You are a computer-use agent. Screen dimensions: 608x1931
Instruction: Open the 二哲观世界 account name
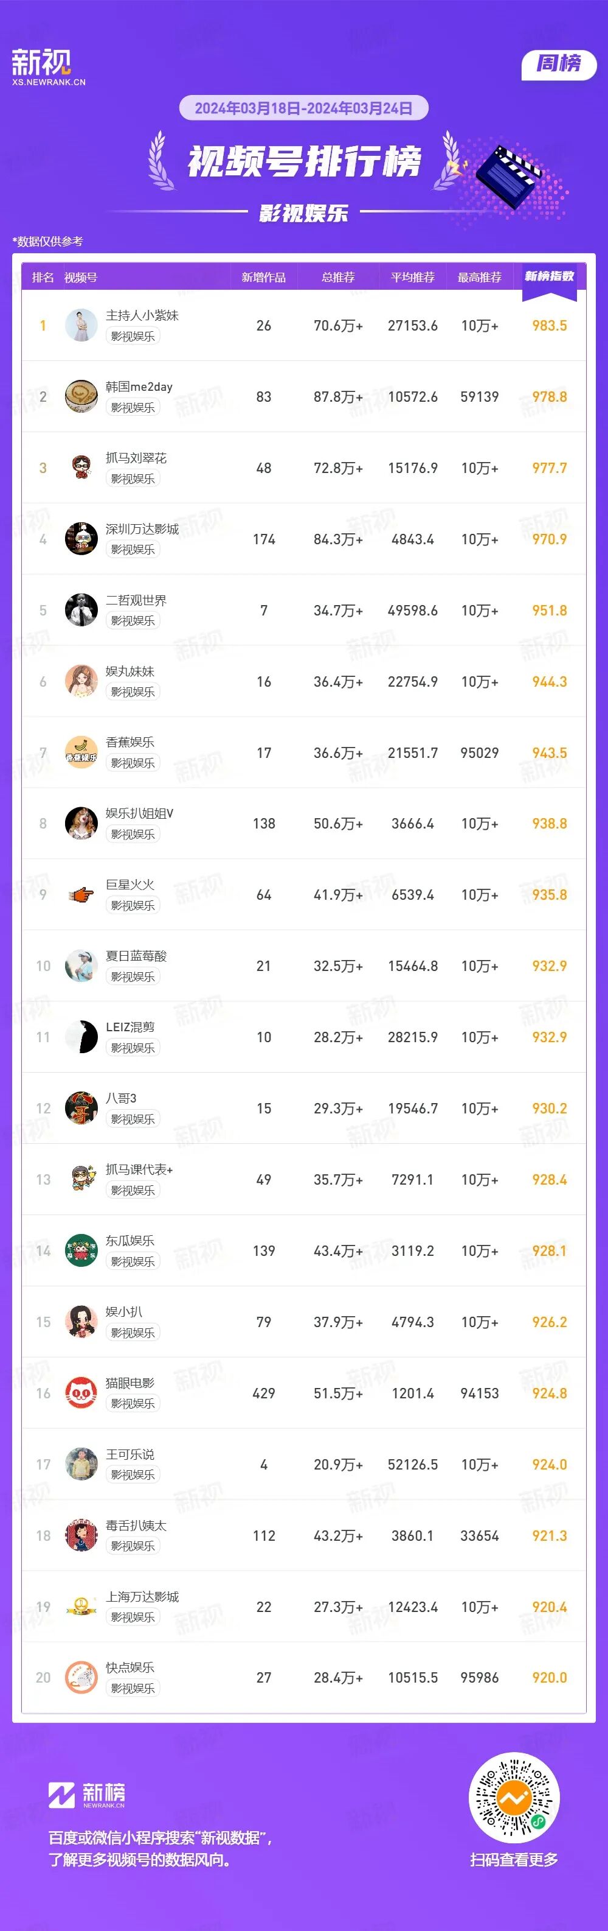pyautogui.click(x=136, y=600)
